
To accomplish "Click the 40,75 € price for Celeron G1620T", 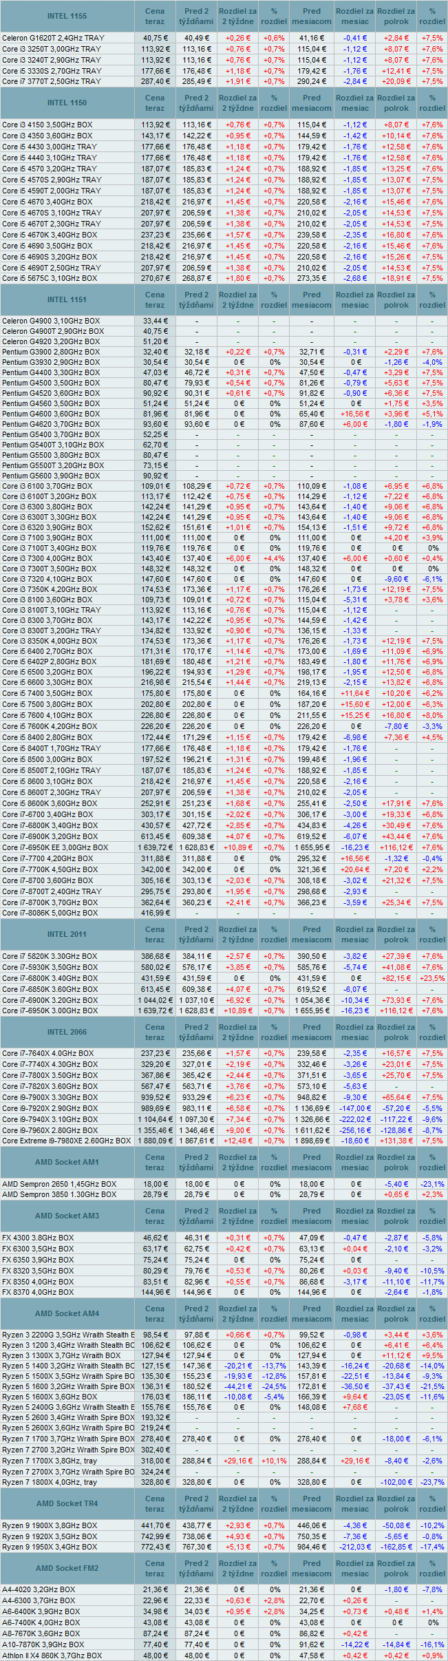I will (x=155, y=38).
